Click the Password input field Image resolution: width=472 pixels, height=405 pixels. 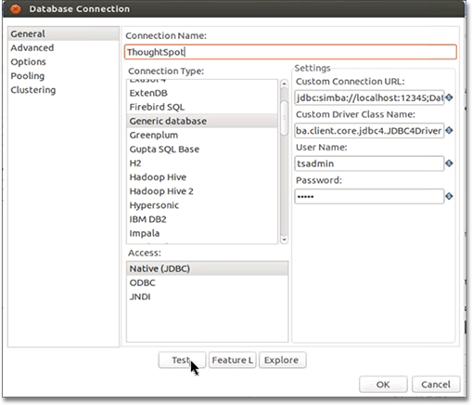[x=369, y=196]
